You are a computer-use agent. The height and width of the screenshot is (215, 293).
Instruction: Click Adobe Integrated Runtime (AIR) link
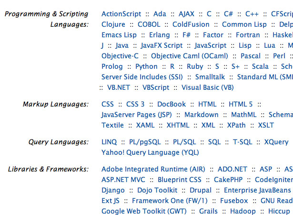coord(153,169)
